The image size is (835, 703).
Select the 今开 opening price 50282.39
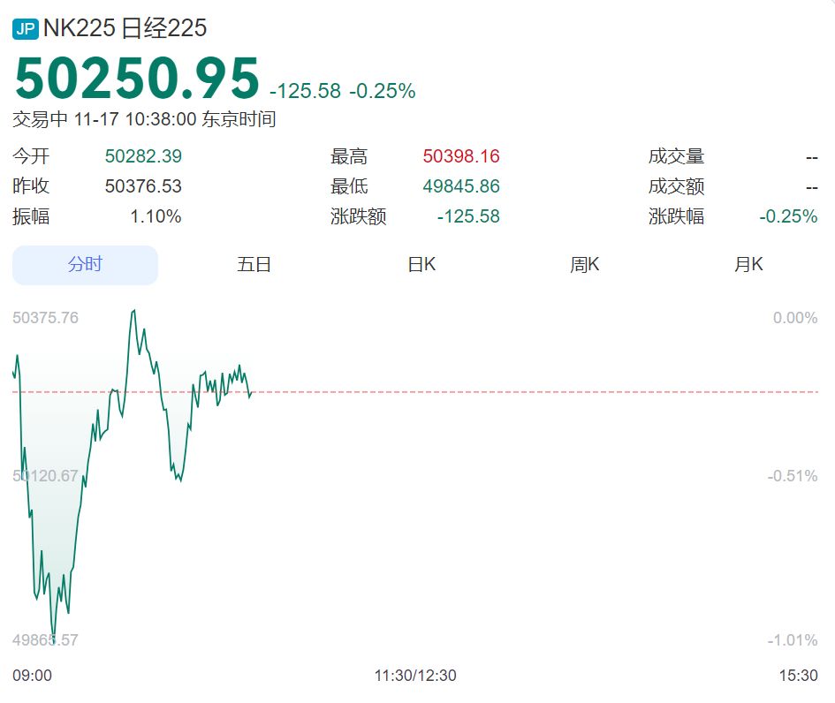pos(141,155)
